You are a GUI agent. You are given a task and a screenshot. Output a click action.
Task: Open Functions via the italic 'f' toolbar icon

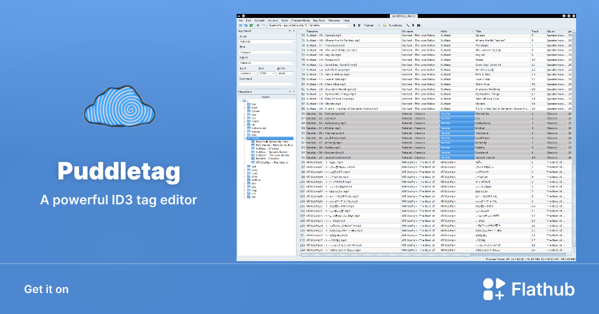(379, 25)
